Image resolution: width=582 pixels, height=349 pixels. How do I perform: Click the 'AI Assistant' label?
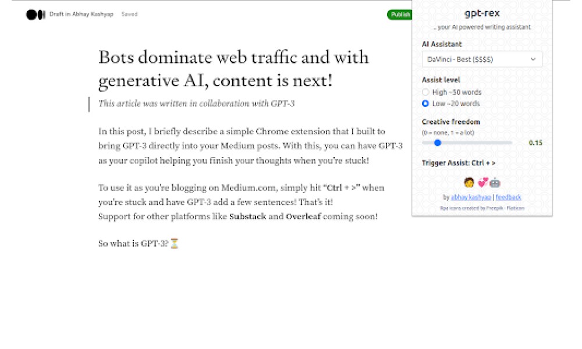click(442, 44)
